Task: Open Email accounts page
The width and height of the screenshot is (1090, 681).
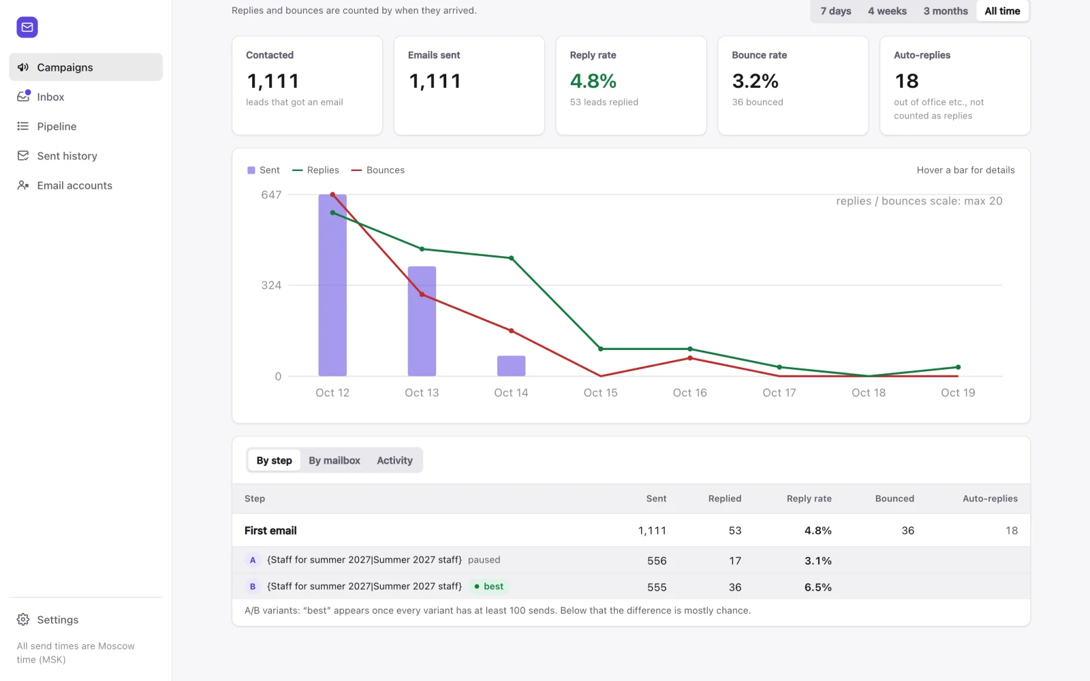Action: 86,185
